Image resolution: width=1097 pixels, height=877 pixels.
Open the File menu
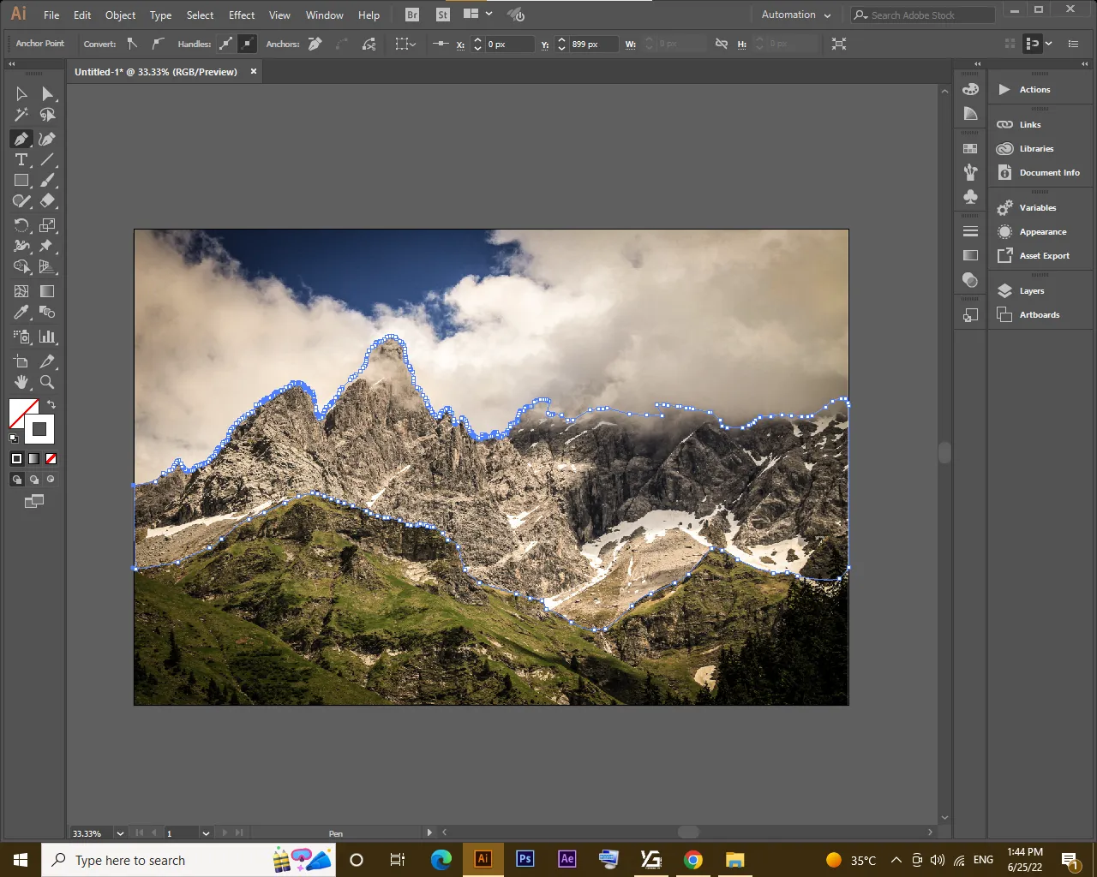coord(51,15)
